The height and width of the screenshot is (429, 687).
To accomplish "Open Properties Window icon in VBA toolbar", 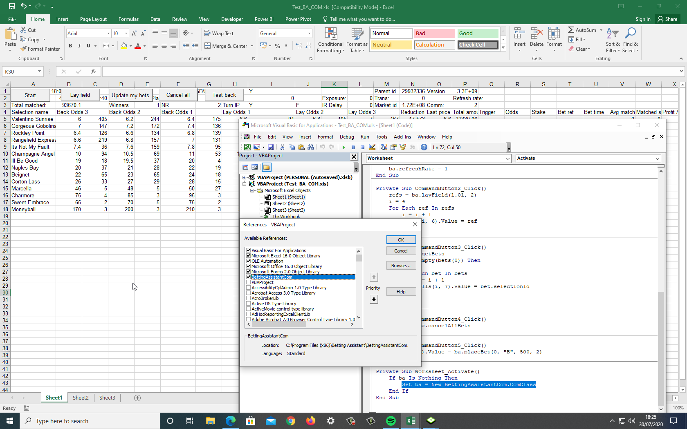I will 393,147.
